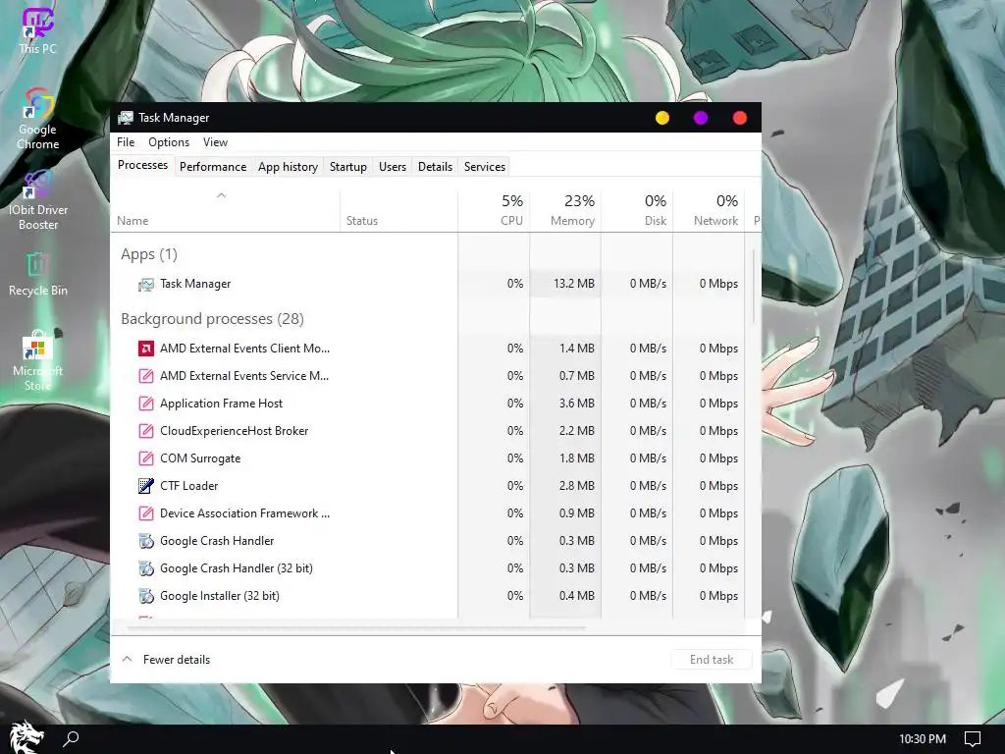
Task: Select the CTF Loader row name
Action: point(189,486)
